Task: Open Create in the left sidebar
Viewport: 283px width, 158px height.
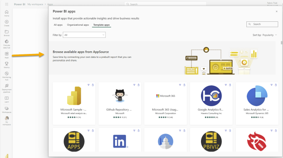Action: [x=7, y=23]
